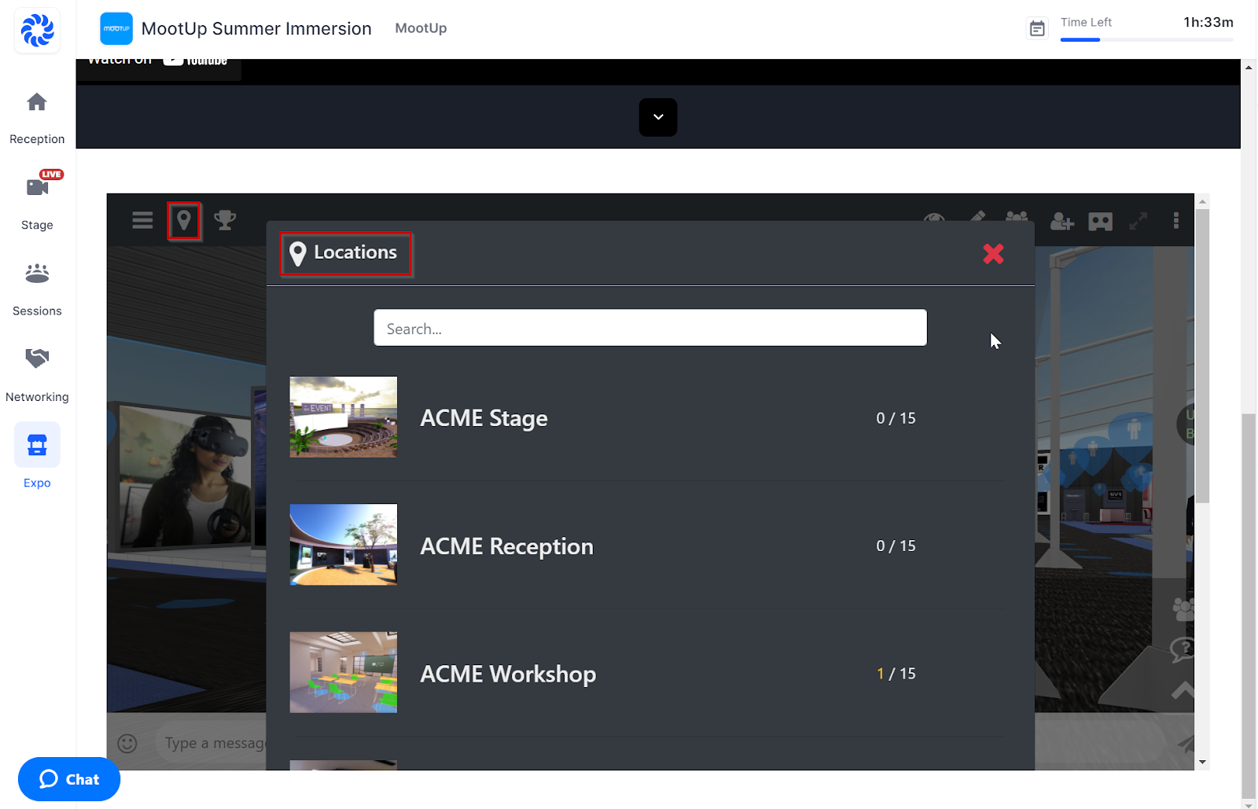Open the Sessions section
Image resolution: width=1258 pixels, height=809 pixels.
click(37, 289)
